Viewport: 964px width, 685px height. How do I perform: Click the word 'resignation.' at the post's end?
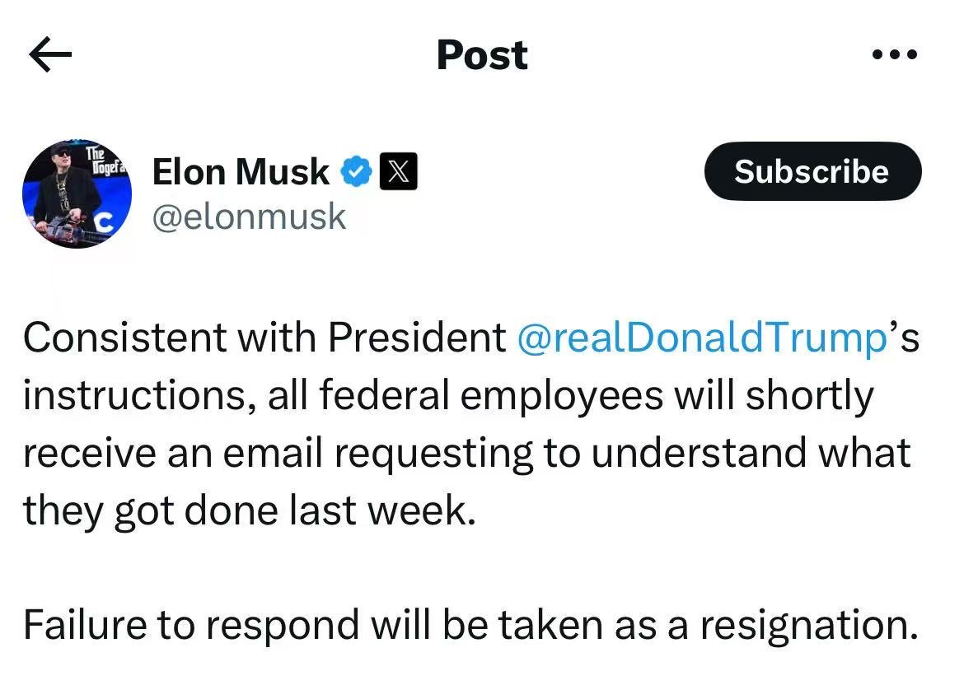pyautogui.click(x=809, y=626)
